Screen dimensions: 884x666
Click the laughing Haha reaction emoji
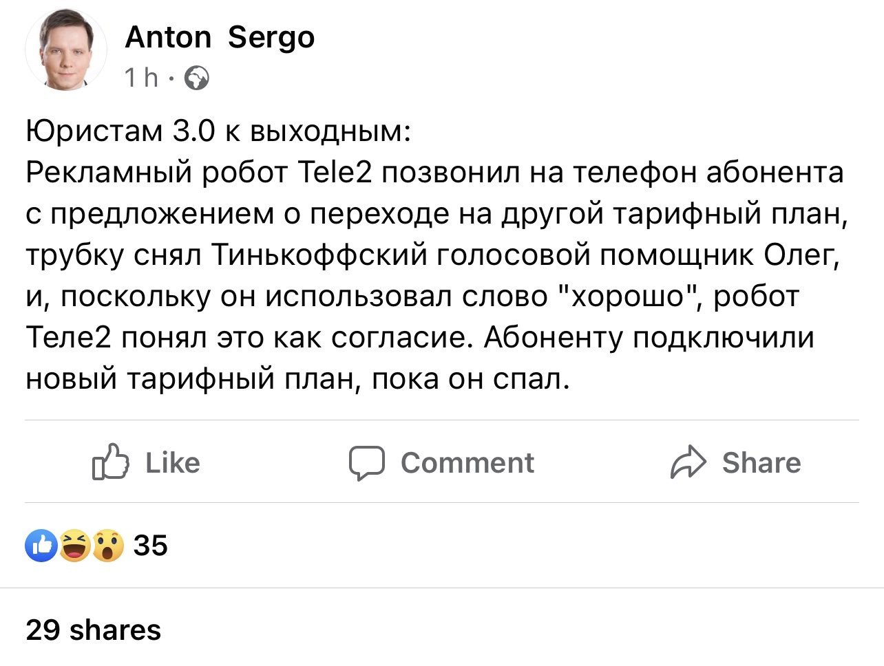pyautogui.click(x=74, y=546)
